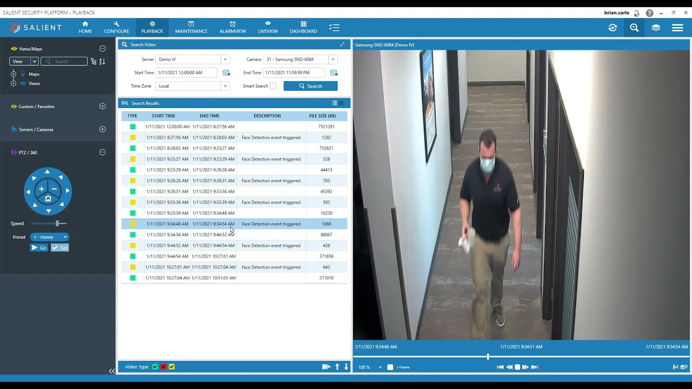Screen dimensions: 692x389
Task: Move to previous result up arrow
Action: point(337,367)
